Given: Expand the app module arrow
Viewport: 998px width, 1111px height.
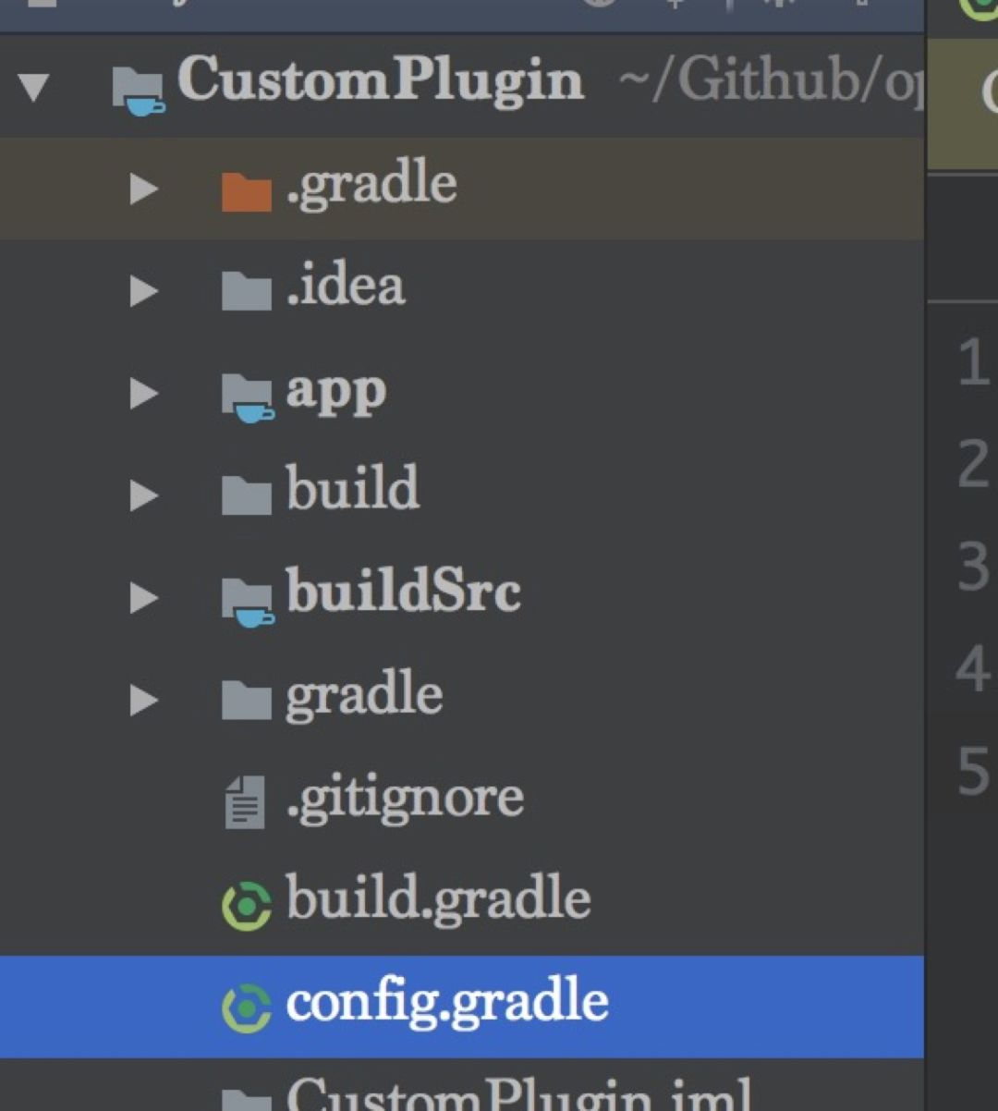Looking at the screenshot, I should coord(143,394).
